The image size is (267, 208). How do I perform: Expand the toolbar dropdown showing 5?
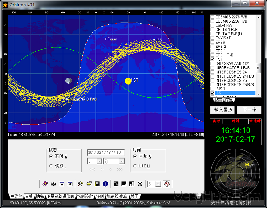(x=158, y=184)
